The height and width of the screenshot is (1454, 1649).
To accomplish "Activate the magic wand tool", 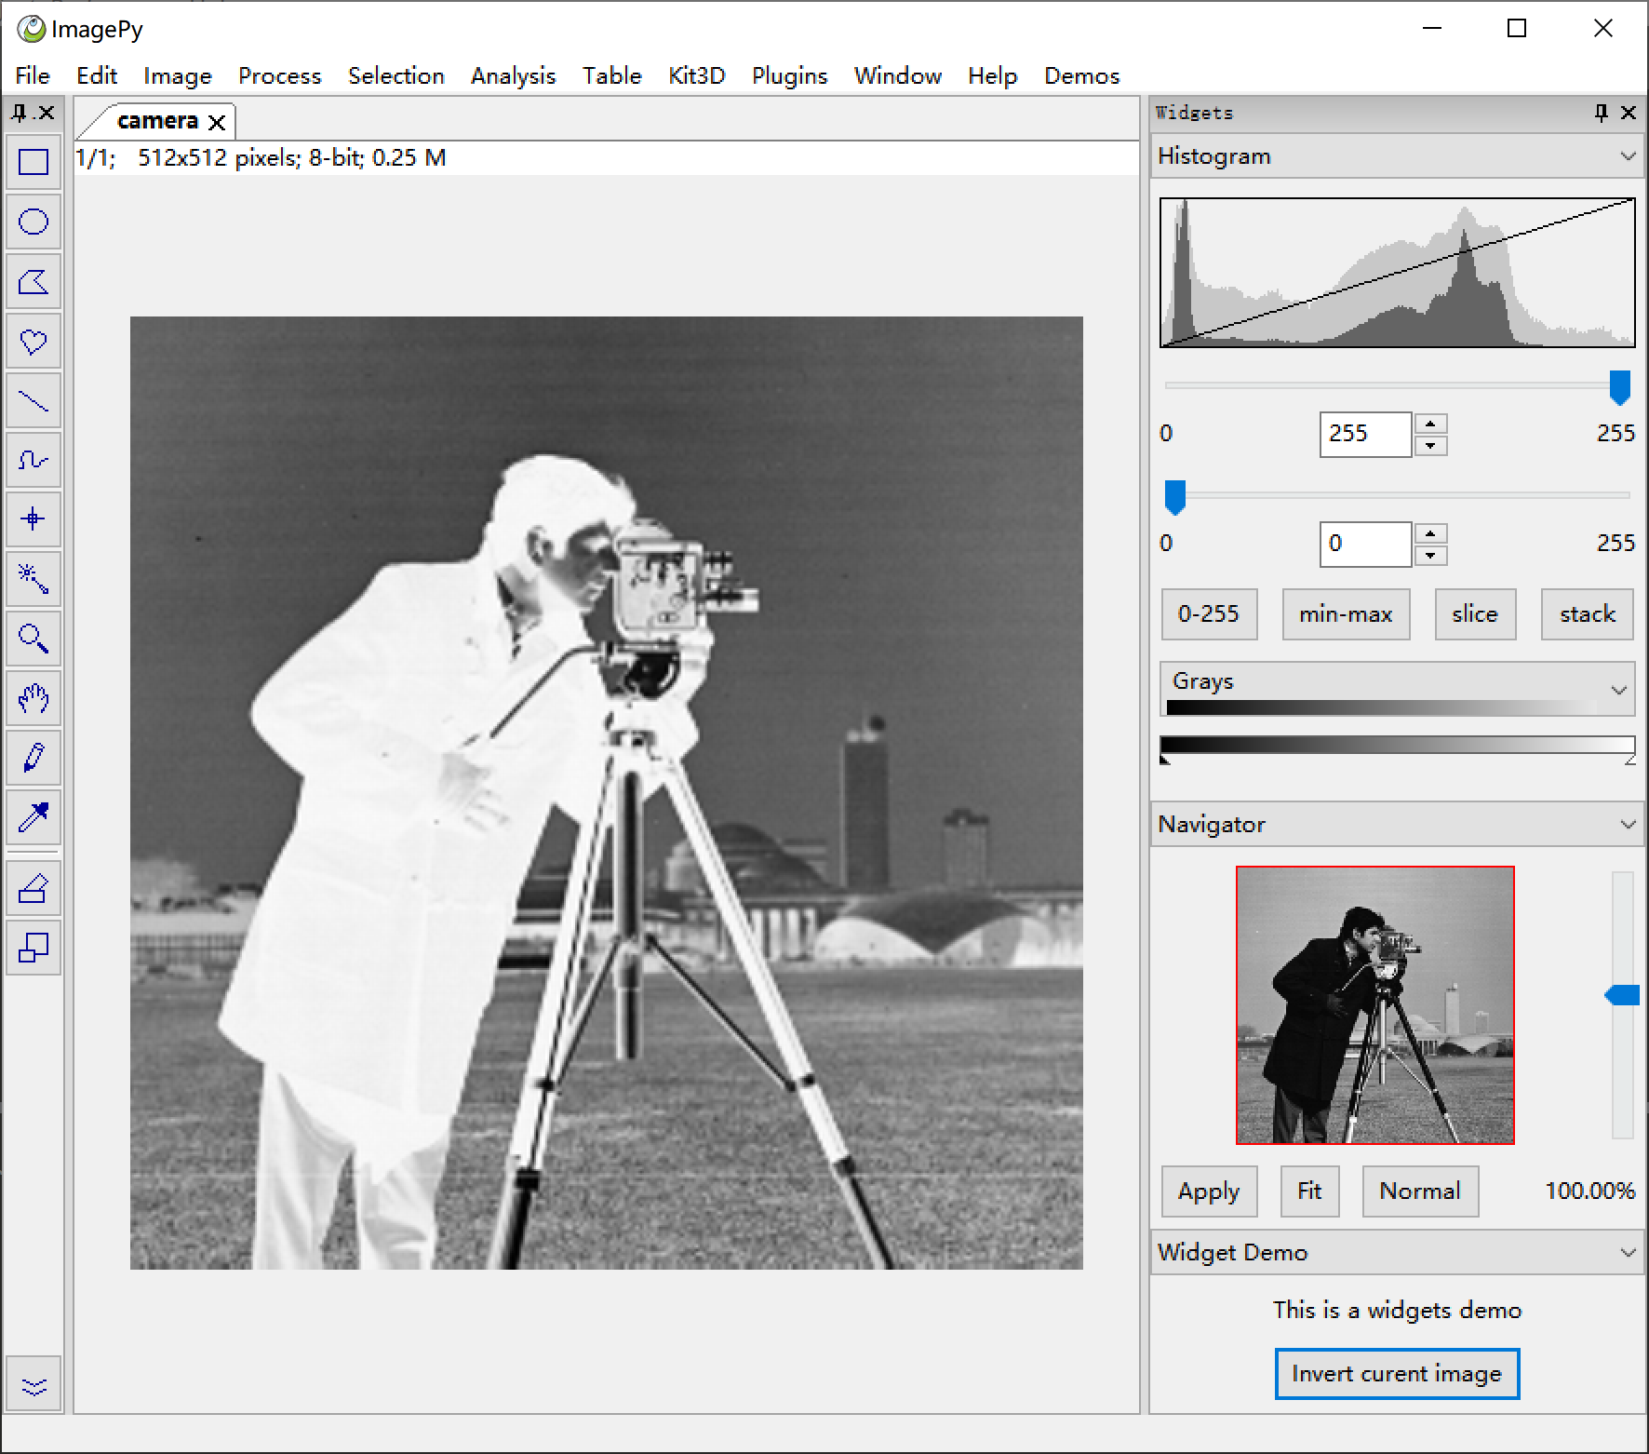I will click(x=34, y=579).
